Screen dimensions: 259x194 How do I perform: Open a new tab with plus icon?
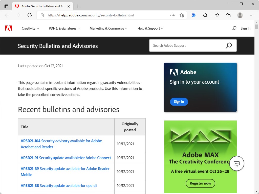click(x=77, y=6)
